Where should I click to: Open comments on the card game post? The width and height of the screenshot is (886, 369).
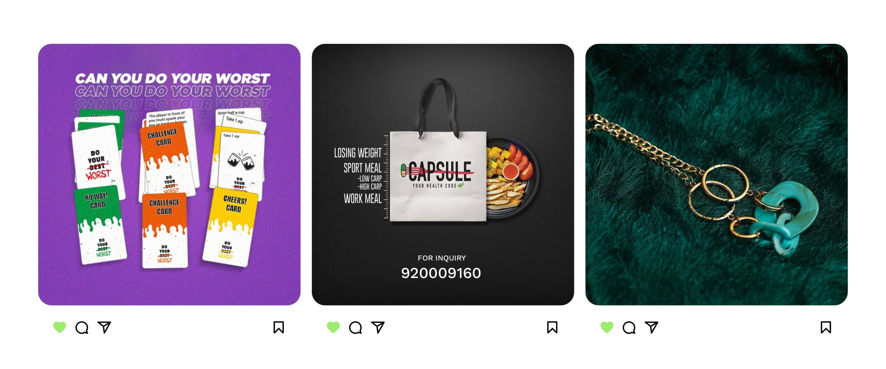click(82, 327)
